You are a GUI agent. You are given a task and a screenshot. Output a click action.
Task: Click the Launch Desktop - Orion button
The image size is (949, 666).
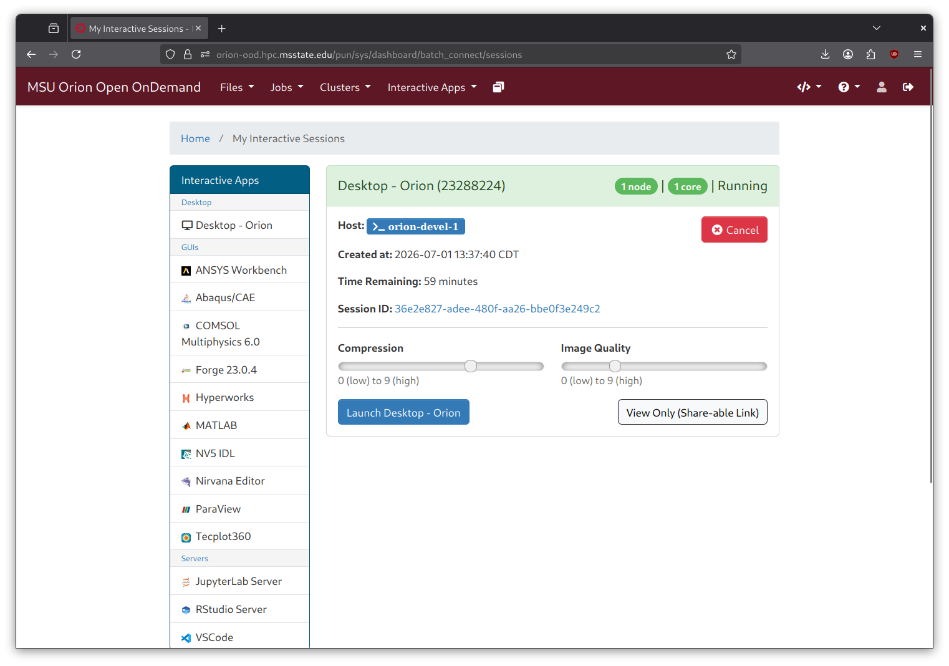coord(403,412)
